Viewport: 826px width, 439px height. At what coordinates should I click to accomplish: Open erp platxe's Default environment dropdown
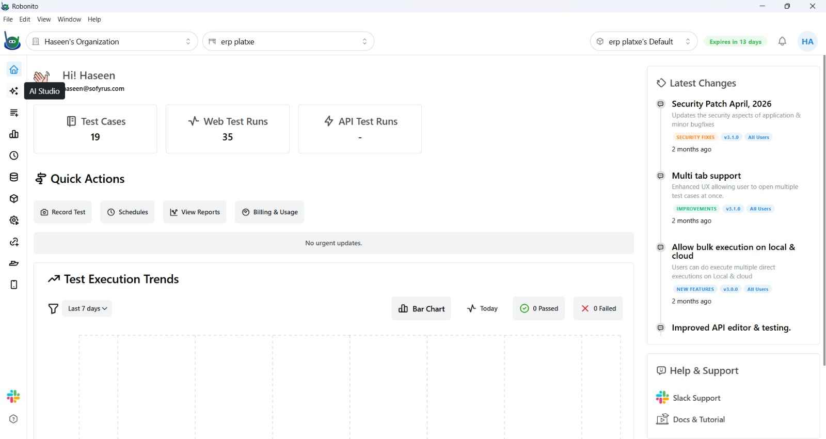[x=644, y=41]
